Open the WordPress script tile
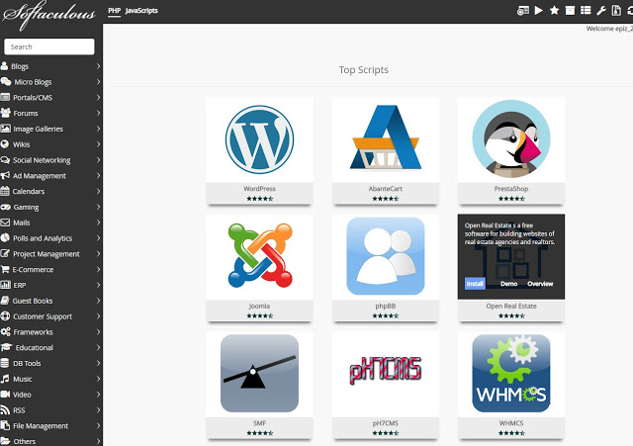The height and width of the screenshot is (446, 633). tap(259, 139)
